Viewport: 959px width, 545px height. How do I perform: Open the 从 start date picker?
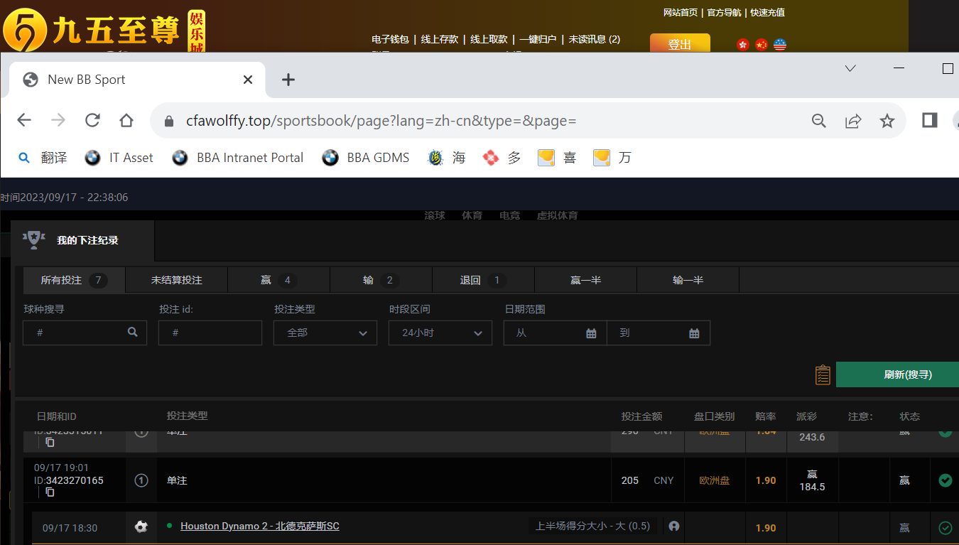(x=555, y=333)
